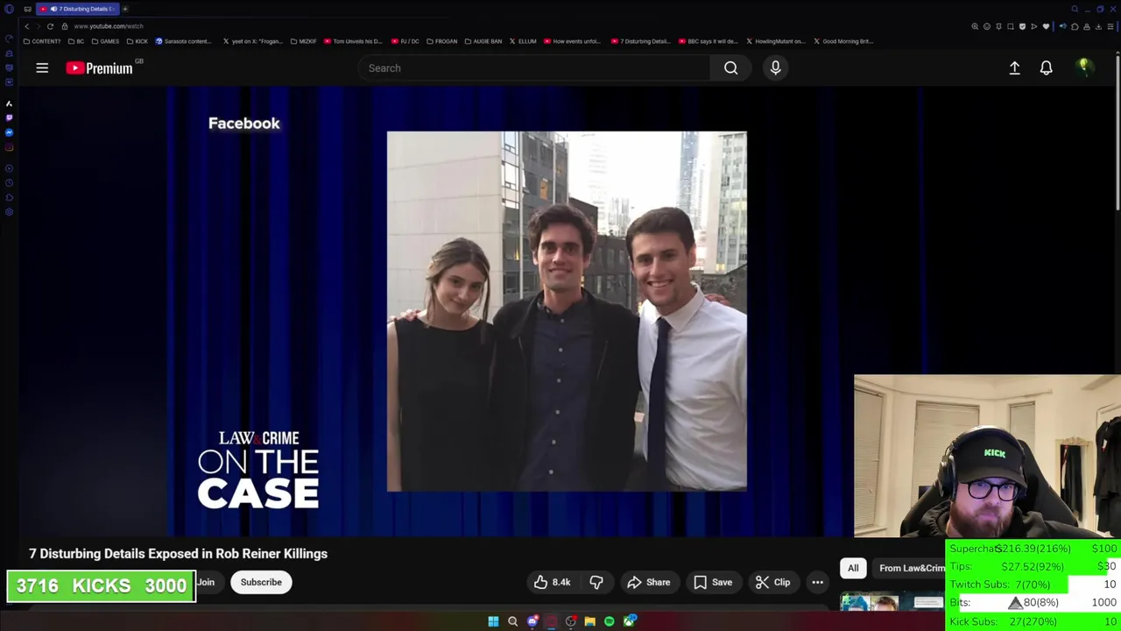Open BBC says it will de... bookmark

pos(709,41)
